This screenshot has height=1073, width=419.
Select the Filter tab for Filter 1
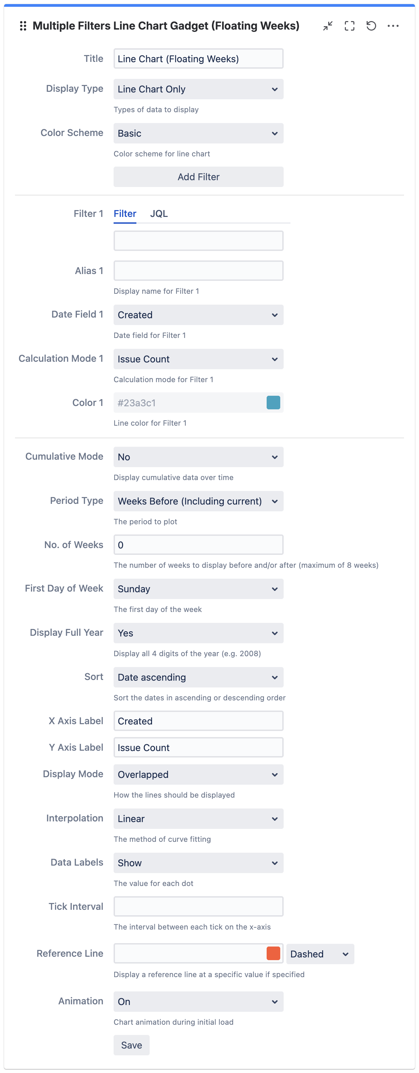[125, 214]
